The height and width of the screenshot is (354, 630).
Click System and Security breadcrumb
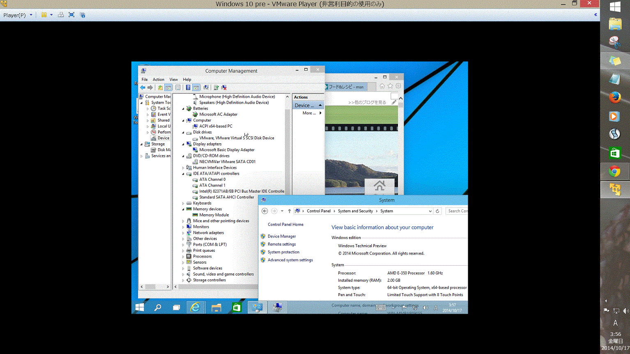point(355,211)
